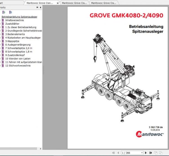Select bookmark 9 Zusatzrollenkopf
169x156 pixels.
(15, 55)
